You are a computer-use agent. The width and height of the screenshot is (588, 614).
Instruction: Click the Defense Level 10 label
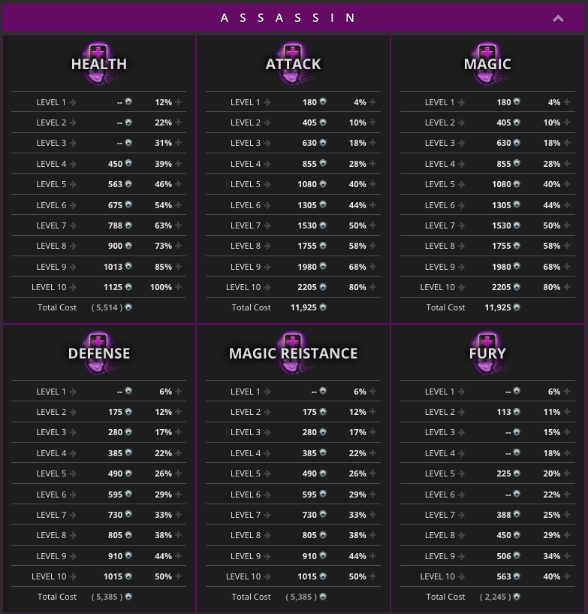49,576
